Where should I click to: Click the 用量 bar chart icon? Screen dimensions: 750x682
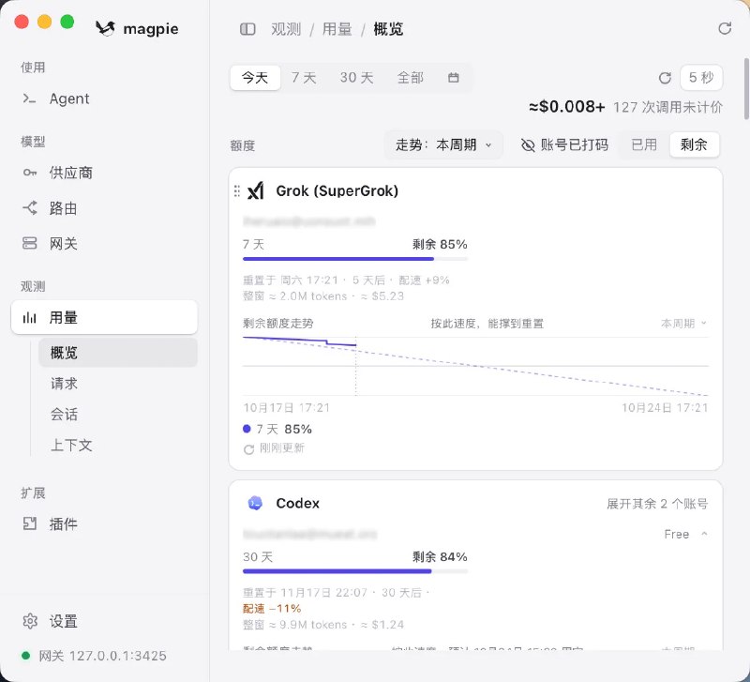click(x=30, y=317)
